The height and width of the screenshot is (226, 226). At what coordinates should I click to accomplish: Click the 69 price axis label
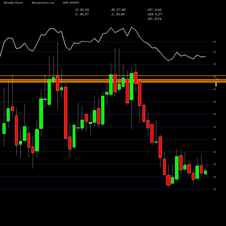coord(215,89)
